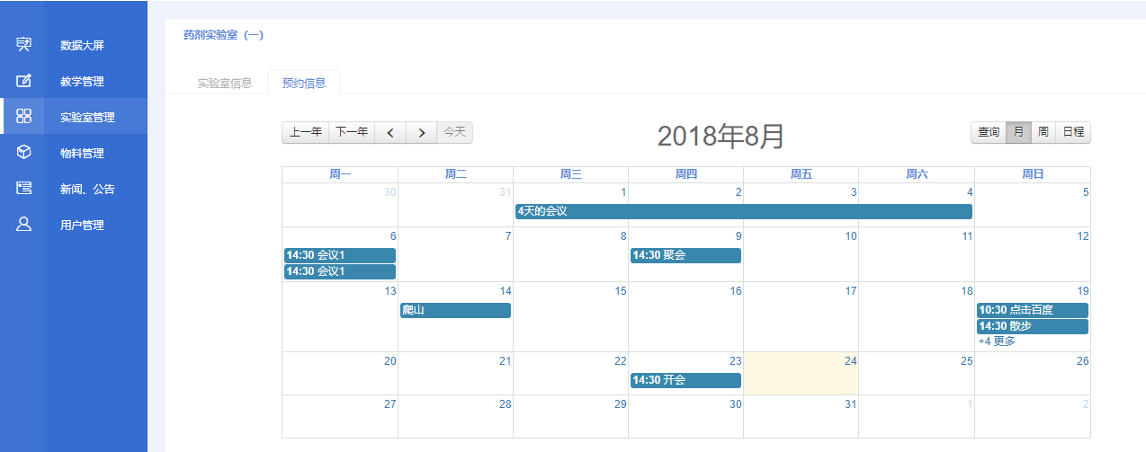
Task: Select day number 7
Action: 508,236
